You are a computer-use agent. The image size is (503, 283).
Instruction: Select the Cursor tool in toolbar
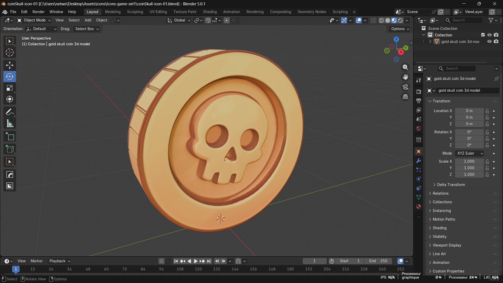coord(10,53)
